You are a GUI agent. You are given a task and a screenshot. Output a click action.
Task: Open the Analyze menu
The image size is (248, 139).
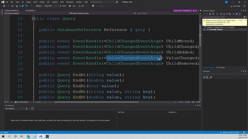click(55, 2)
